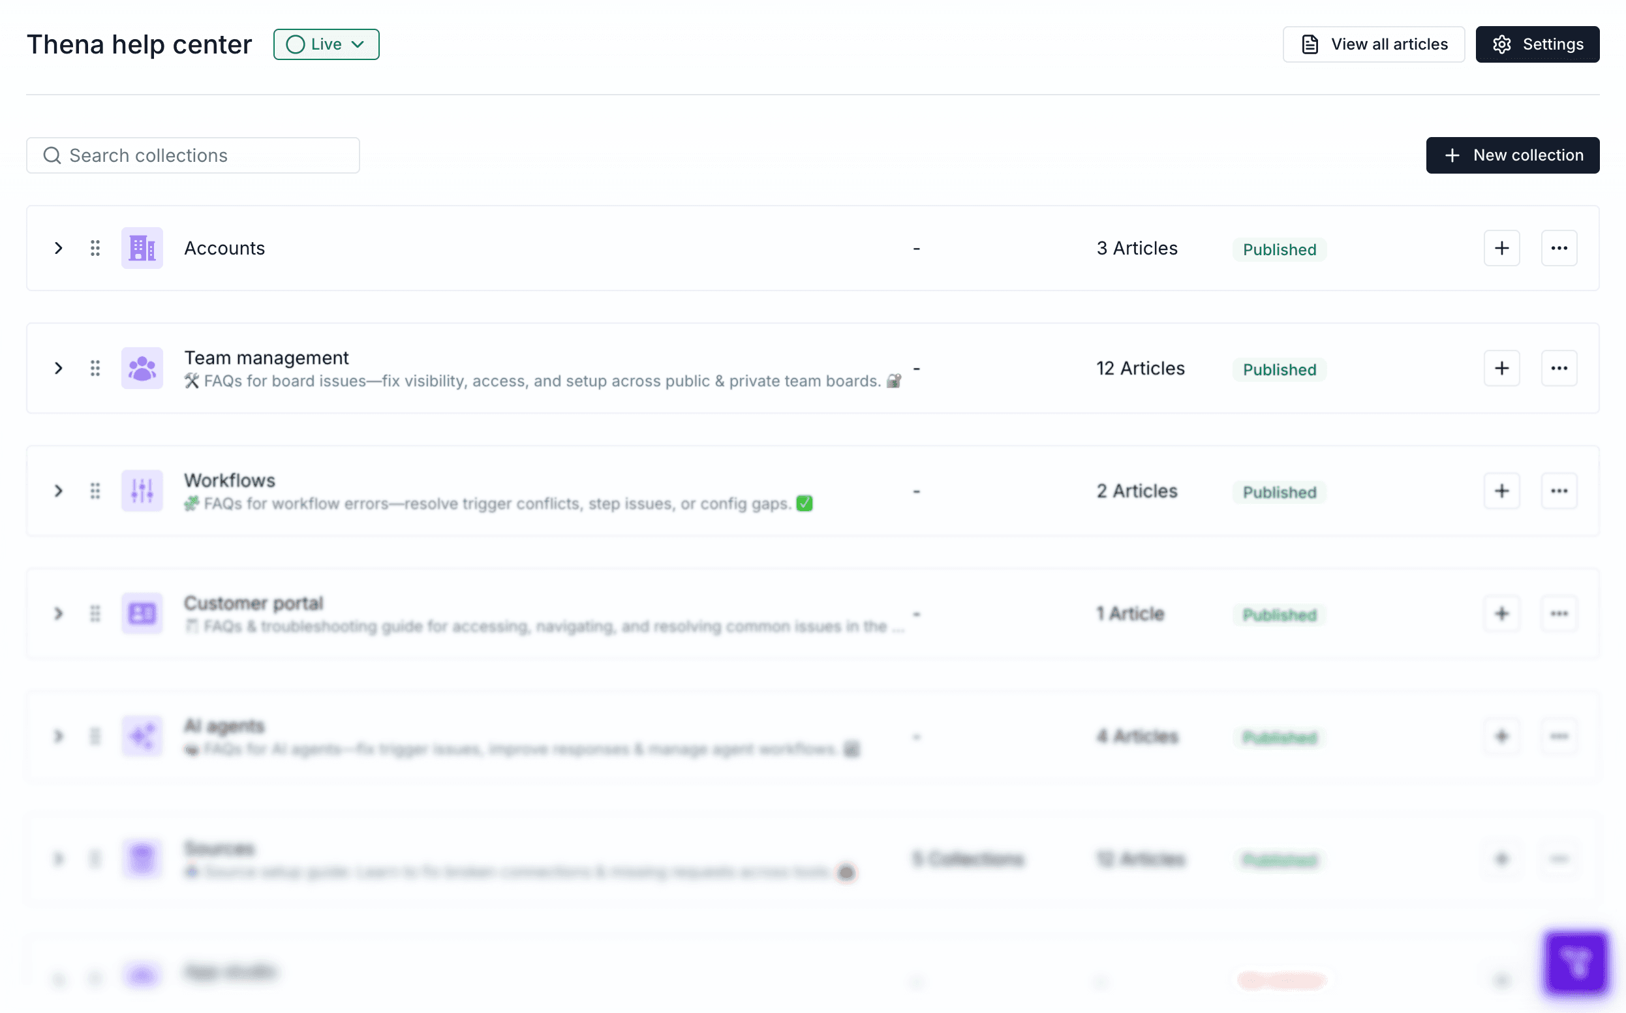Expand the Workflows collection chevron

[59, 490]
